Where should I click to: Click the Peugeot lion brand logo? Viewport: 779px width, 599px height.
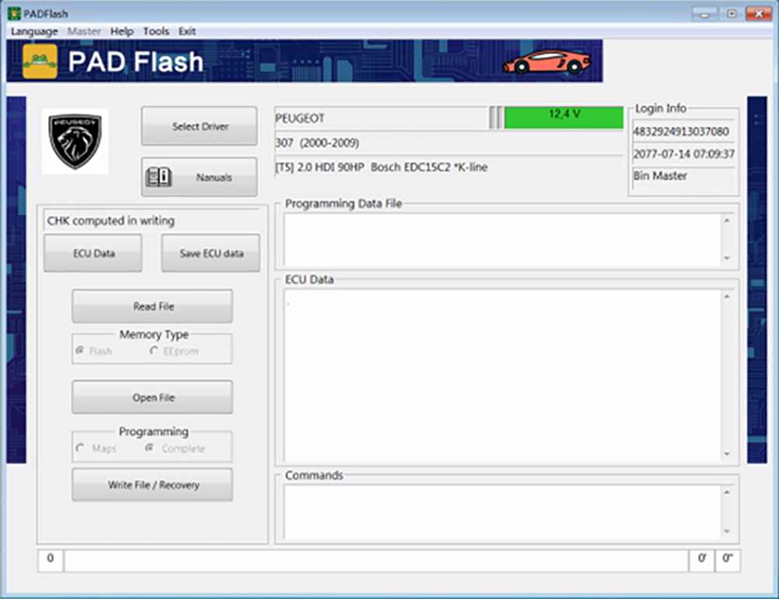point(75,142)
